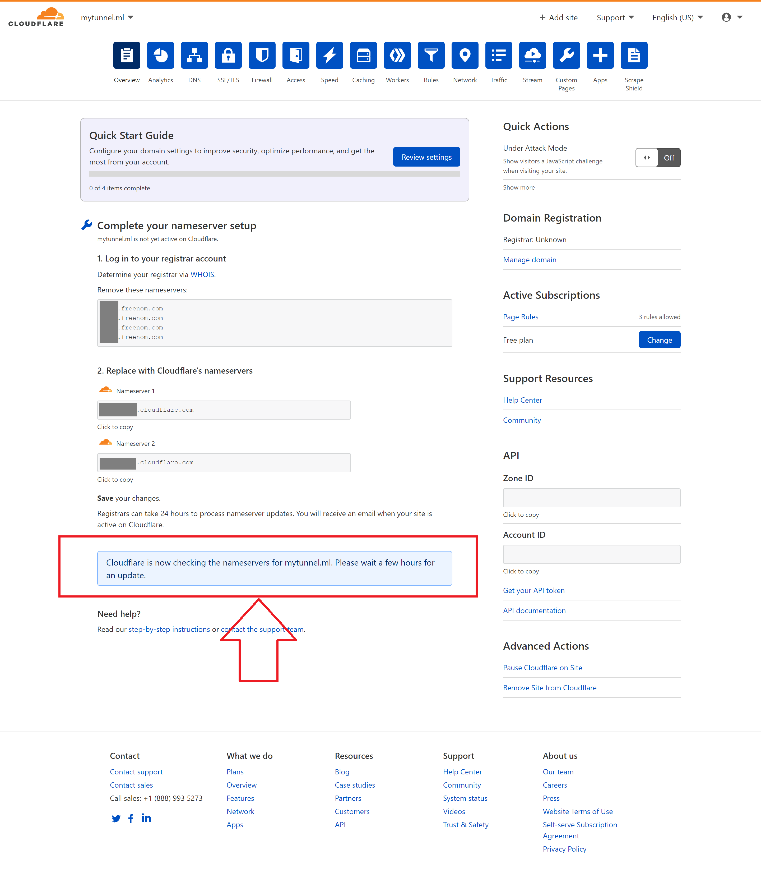Open Contact sales footer link

[x=131, y=785]
